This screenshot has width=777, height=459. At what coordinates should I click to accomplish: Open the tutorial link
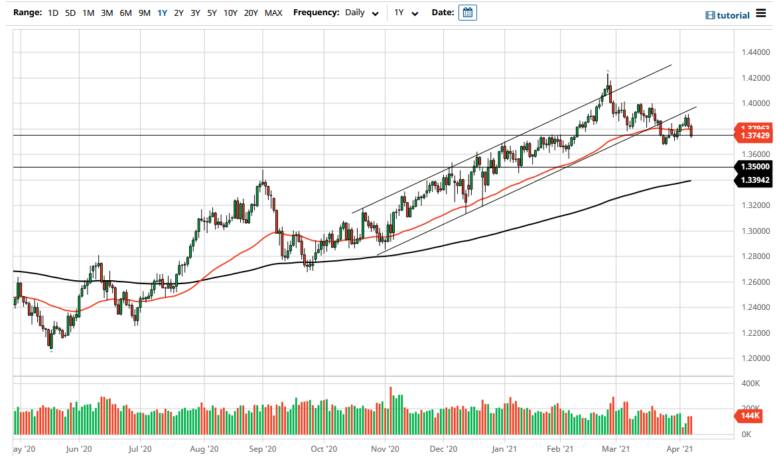(733, 15)
